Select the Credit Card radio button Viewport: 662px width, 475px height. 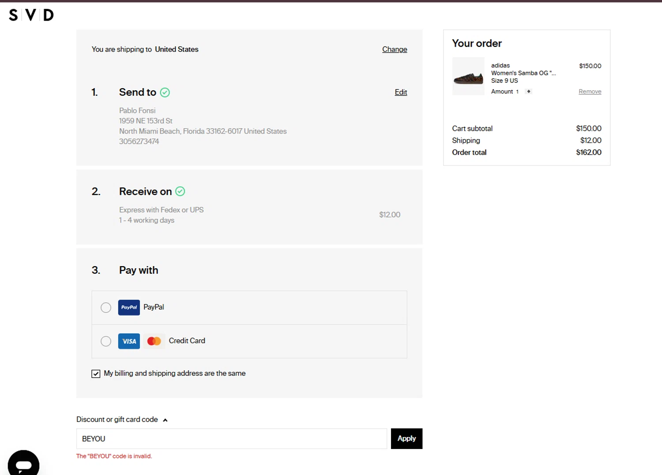(106, 341)
